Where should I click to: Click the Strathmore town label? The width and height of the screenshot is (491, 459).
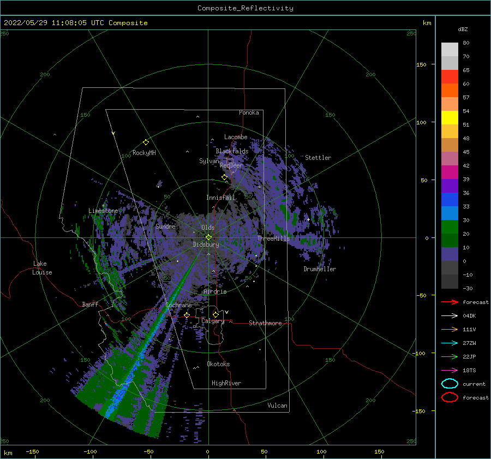click(x=265, y=323)
